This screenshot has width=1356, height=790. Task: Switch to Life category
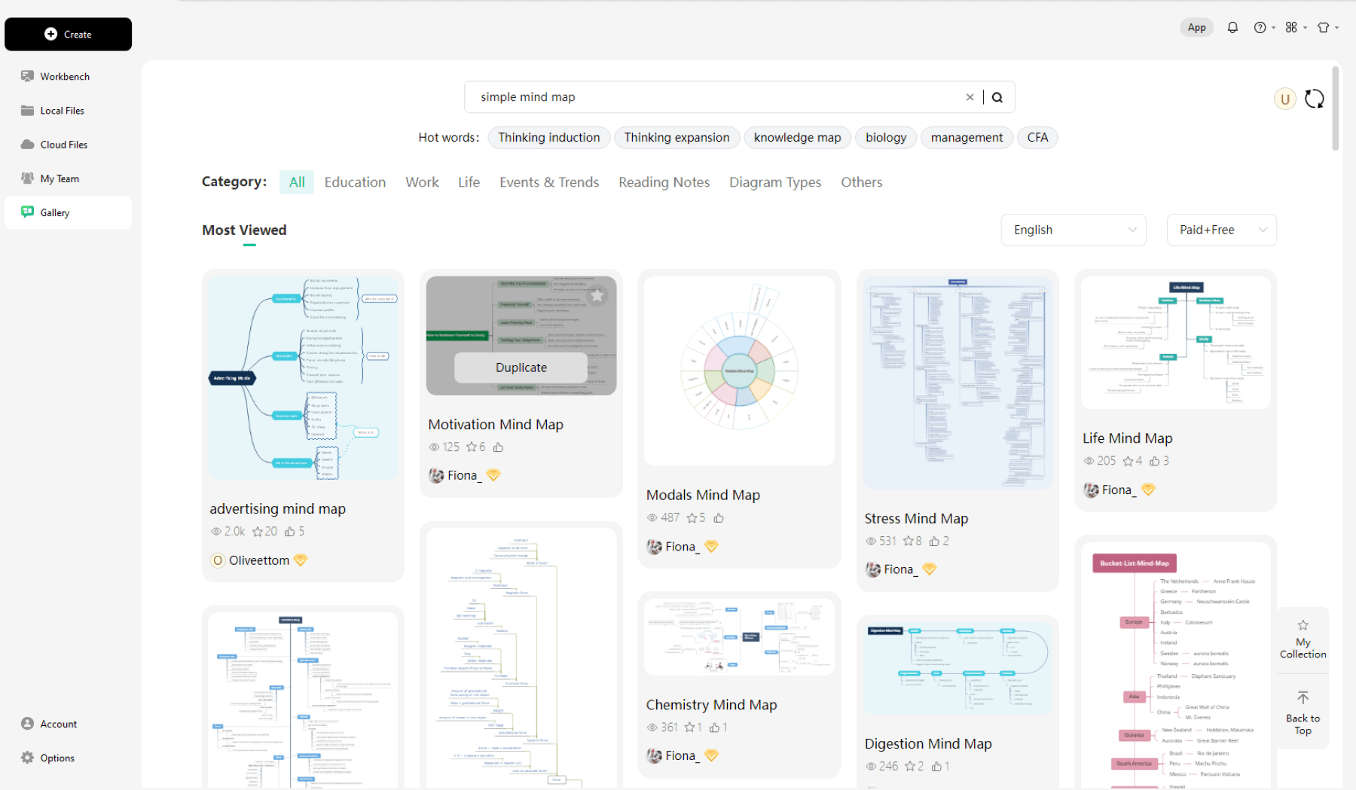[x=469, y=182]
